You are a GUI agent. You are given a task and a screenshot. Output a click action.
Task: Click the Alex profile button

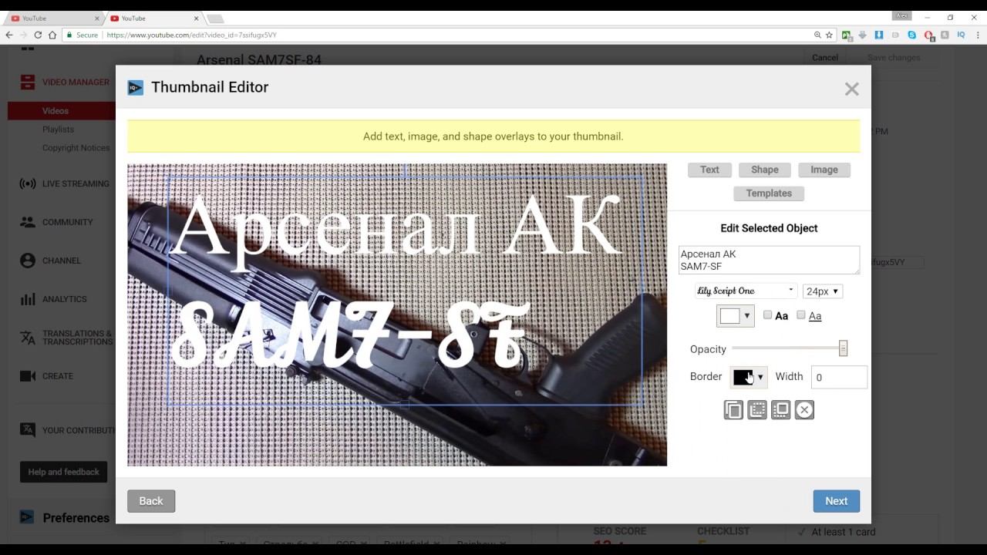click(x=901, y=15)
